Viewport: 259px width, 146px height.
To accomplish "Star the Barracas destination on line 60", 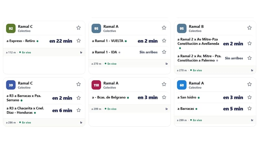I will click(249, 108).
